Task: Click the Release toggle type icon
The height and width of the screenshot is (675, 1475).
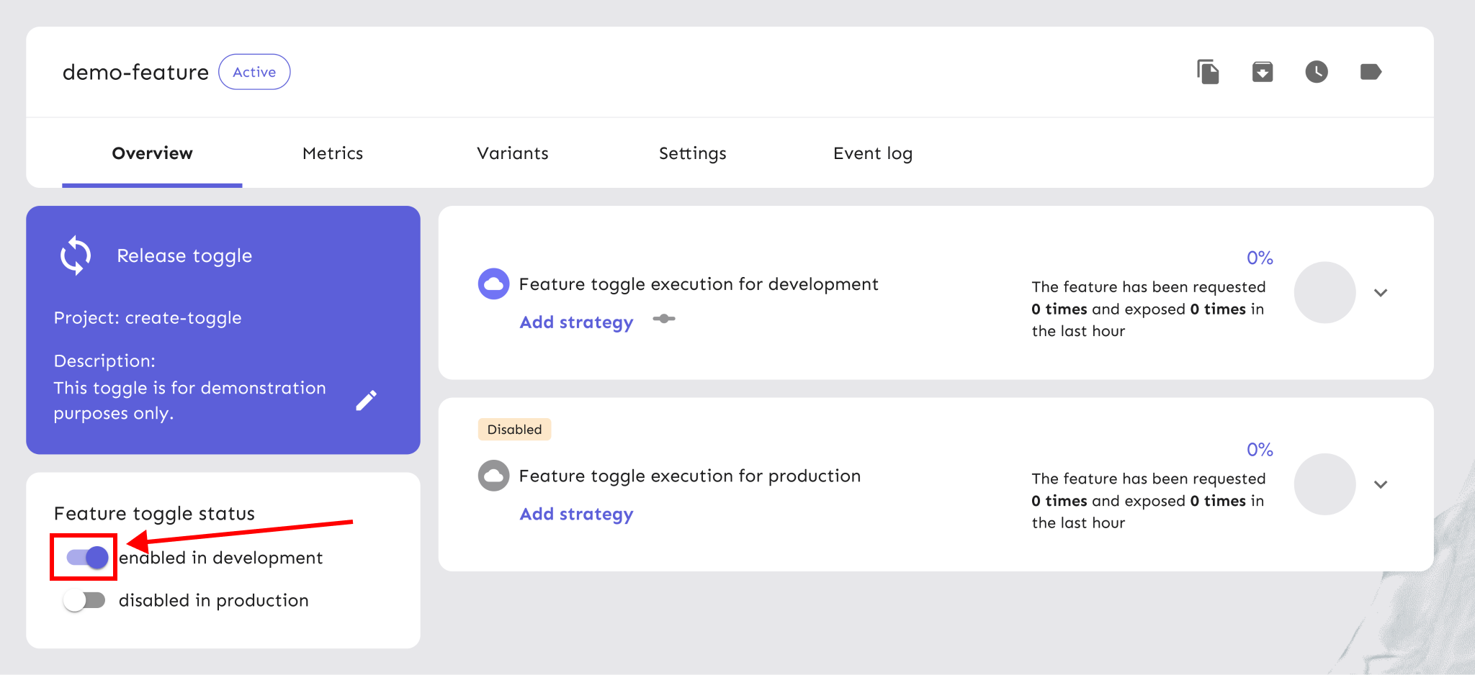Action: (x=76, y=255)
